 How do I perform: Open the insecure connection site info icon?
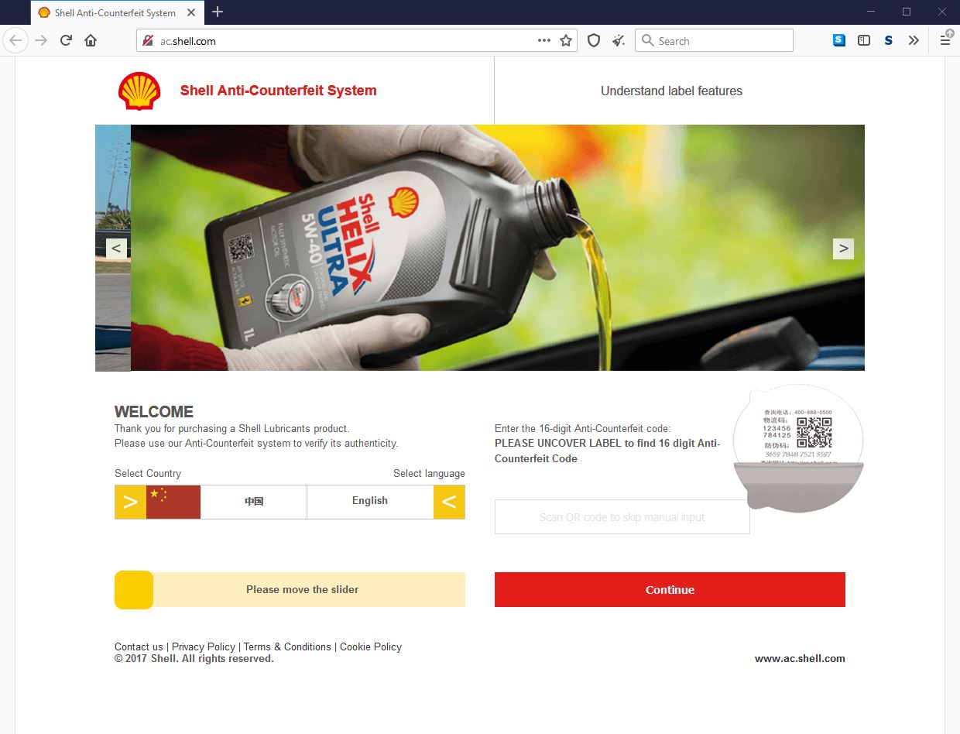(148, 41)
